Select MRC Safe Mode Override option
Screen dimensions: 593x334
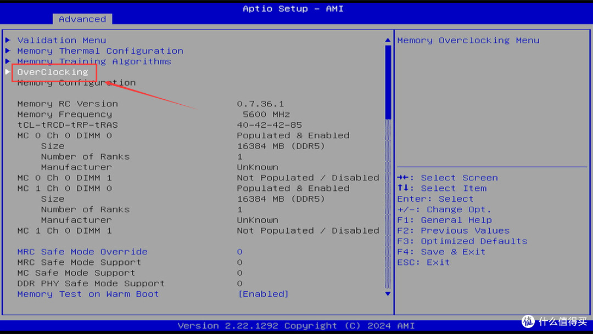click(82, 252)
